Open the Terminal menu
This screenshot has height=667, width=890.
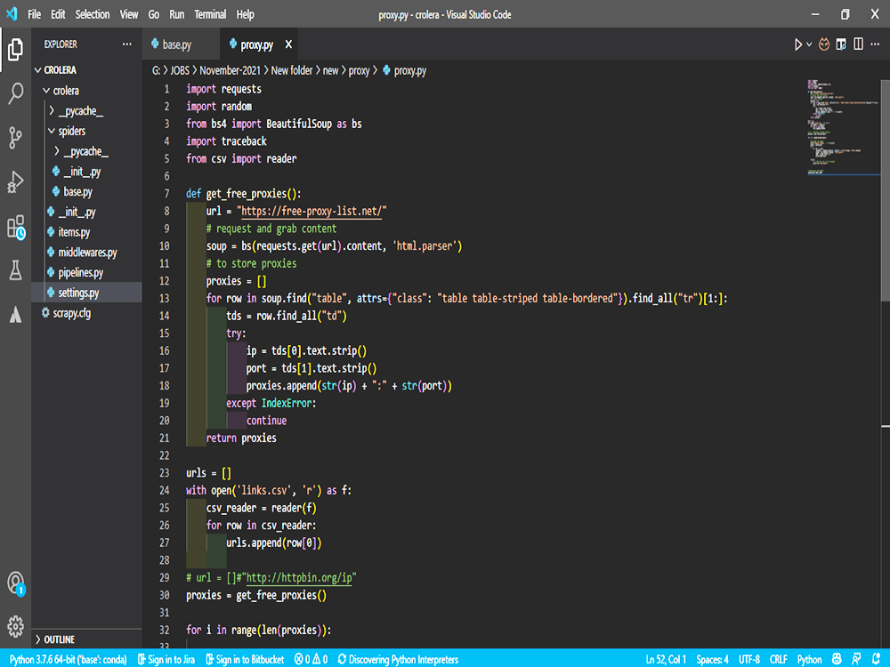coord(210,14)
